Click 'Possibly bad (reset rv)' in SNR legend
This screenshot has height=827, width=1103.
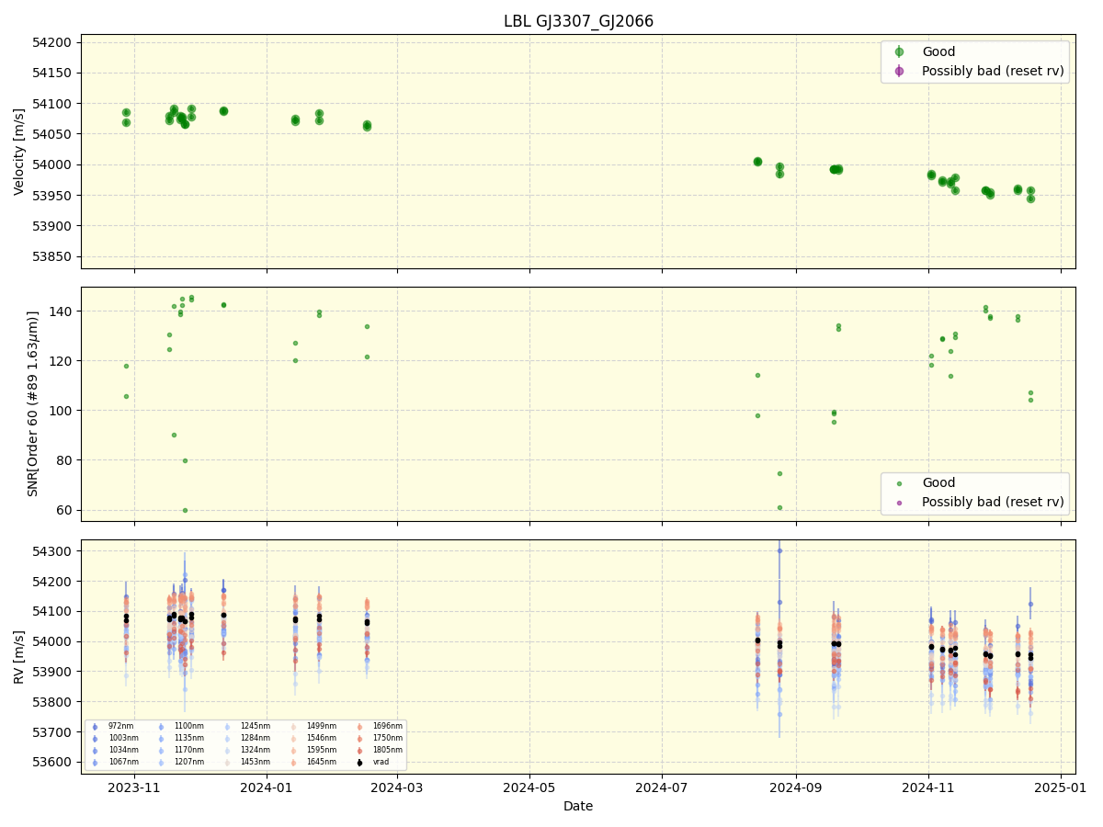point(993,502)
